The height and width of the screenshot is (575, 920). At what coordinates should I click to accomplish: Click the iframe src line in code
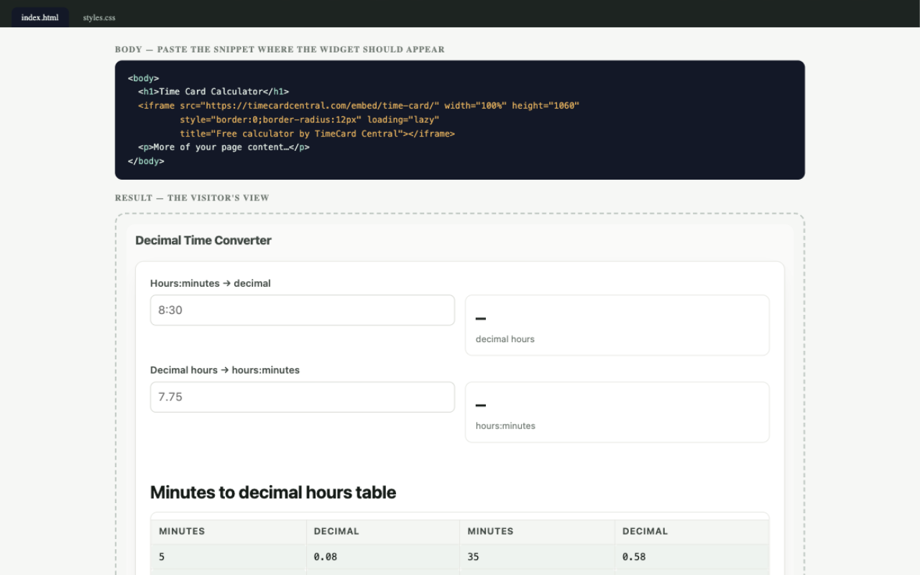pyautogui.click(x=359, y=106)
